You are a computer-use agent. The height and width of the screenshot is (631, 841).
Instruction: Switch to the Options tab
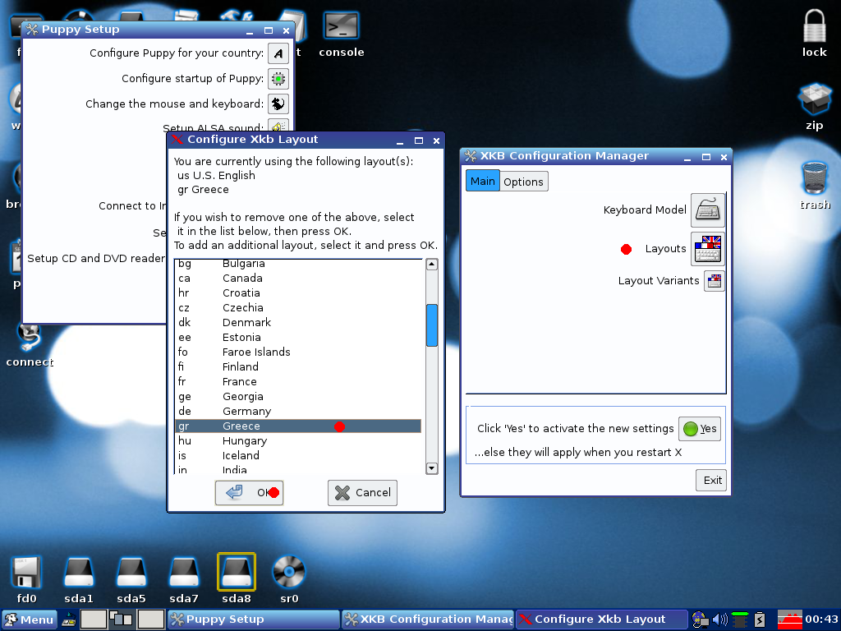[523, 182]
